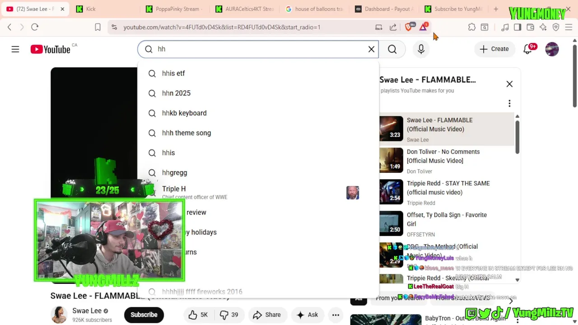Open site information icon in address bar

click(114, 27)
